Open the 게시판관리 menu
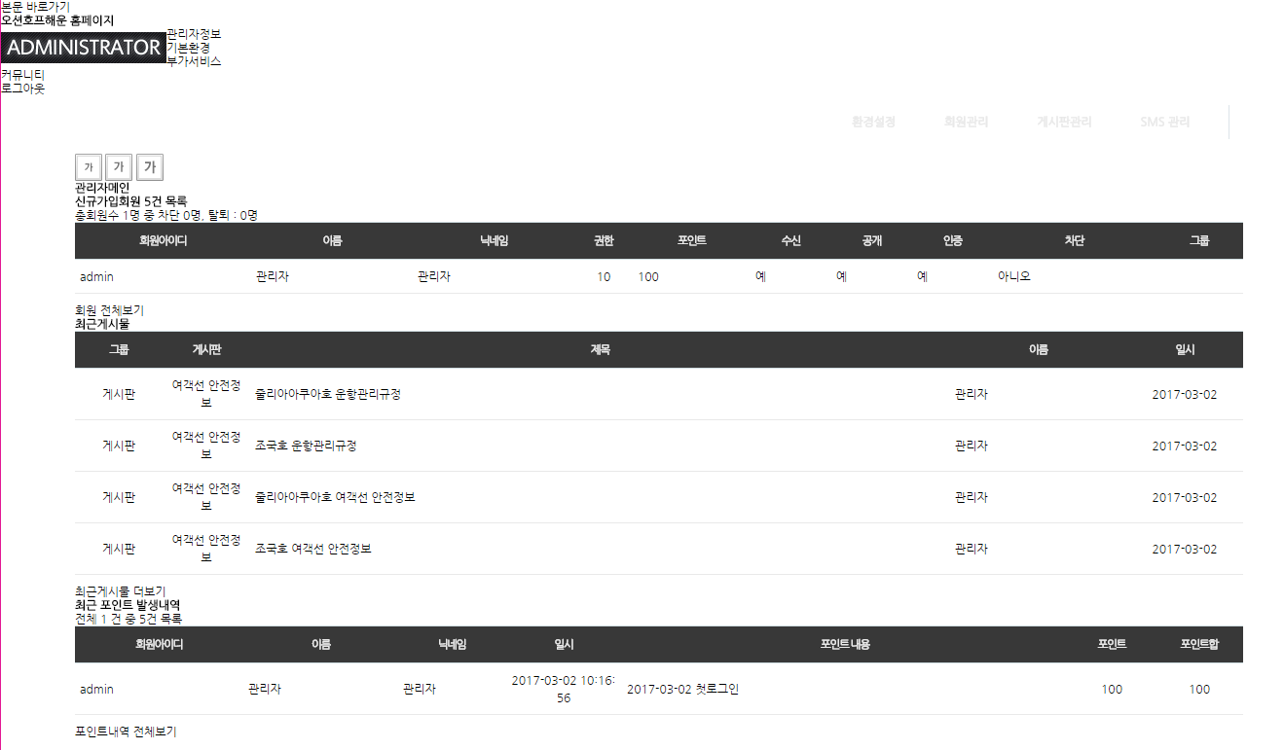 pyautogui.click(x=1064, y=123)
